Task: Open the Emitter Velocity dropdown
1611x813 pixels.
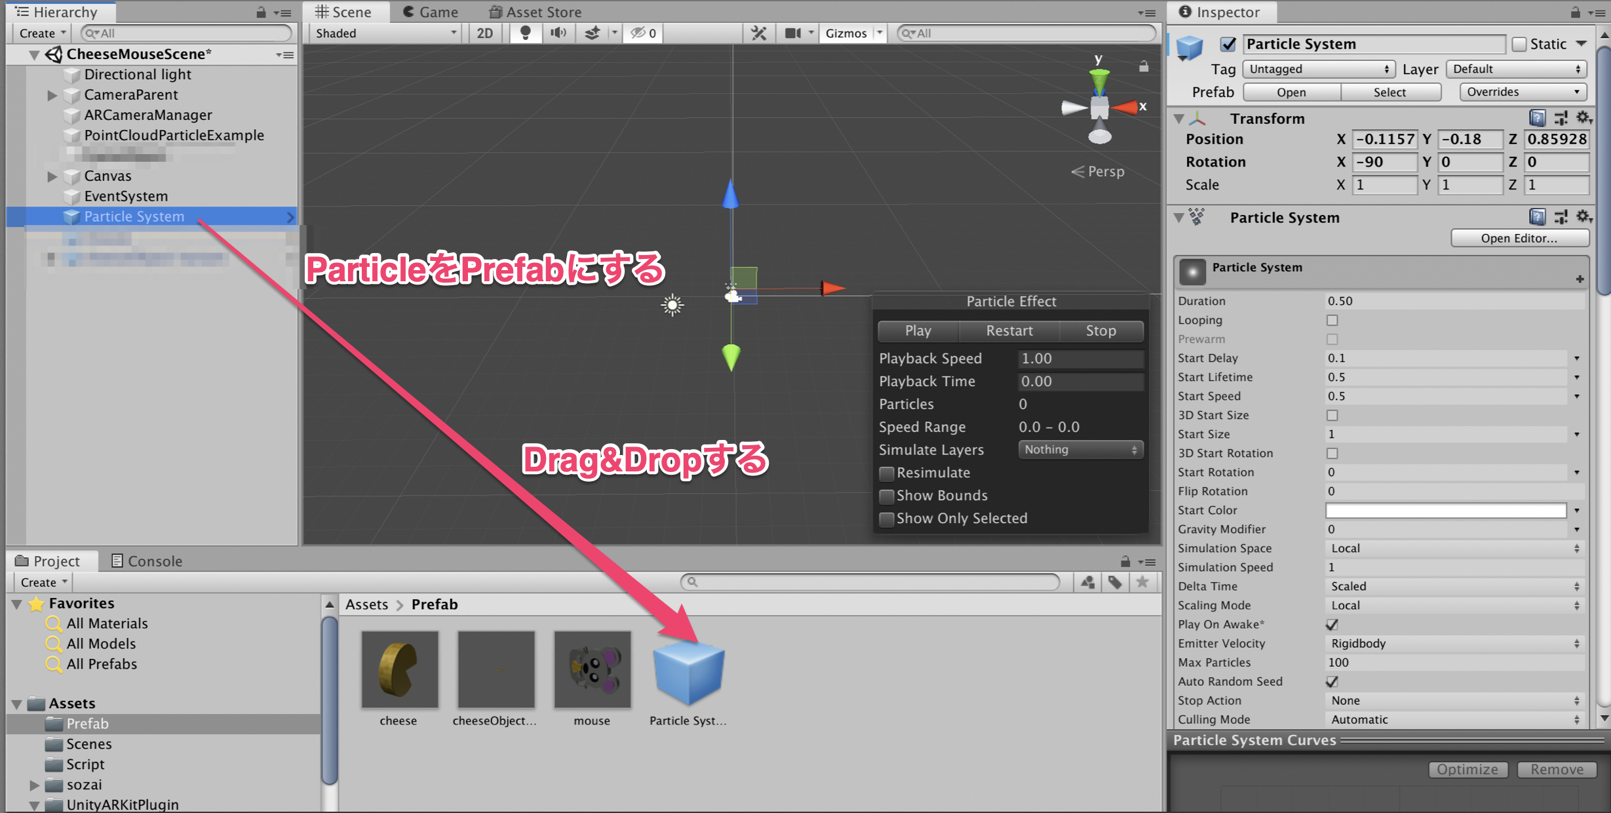Action: [x=1454, y=643]
